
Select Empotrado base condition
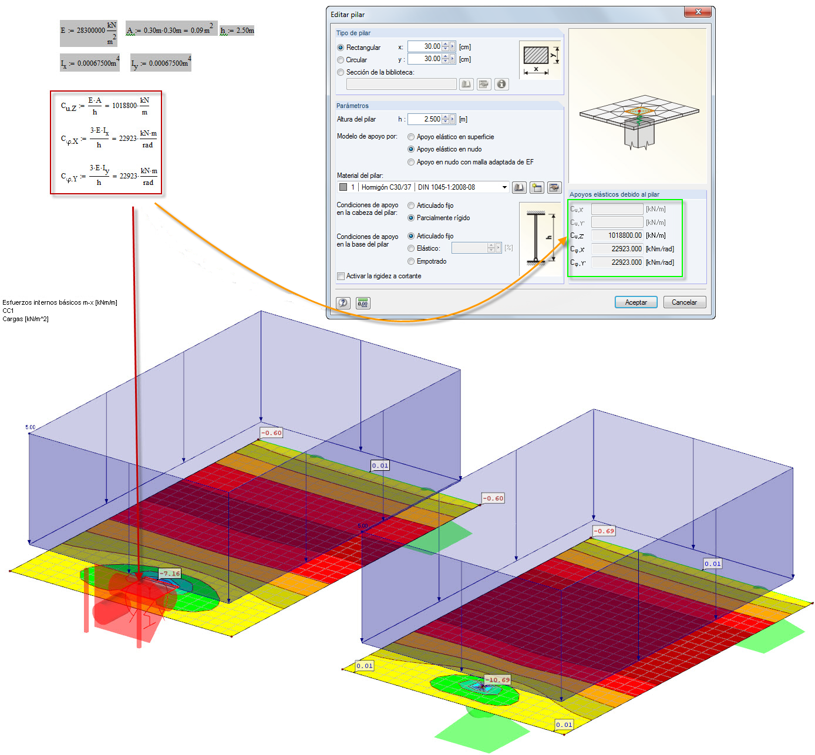(411, 261)
